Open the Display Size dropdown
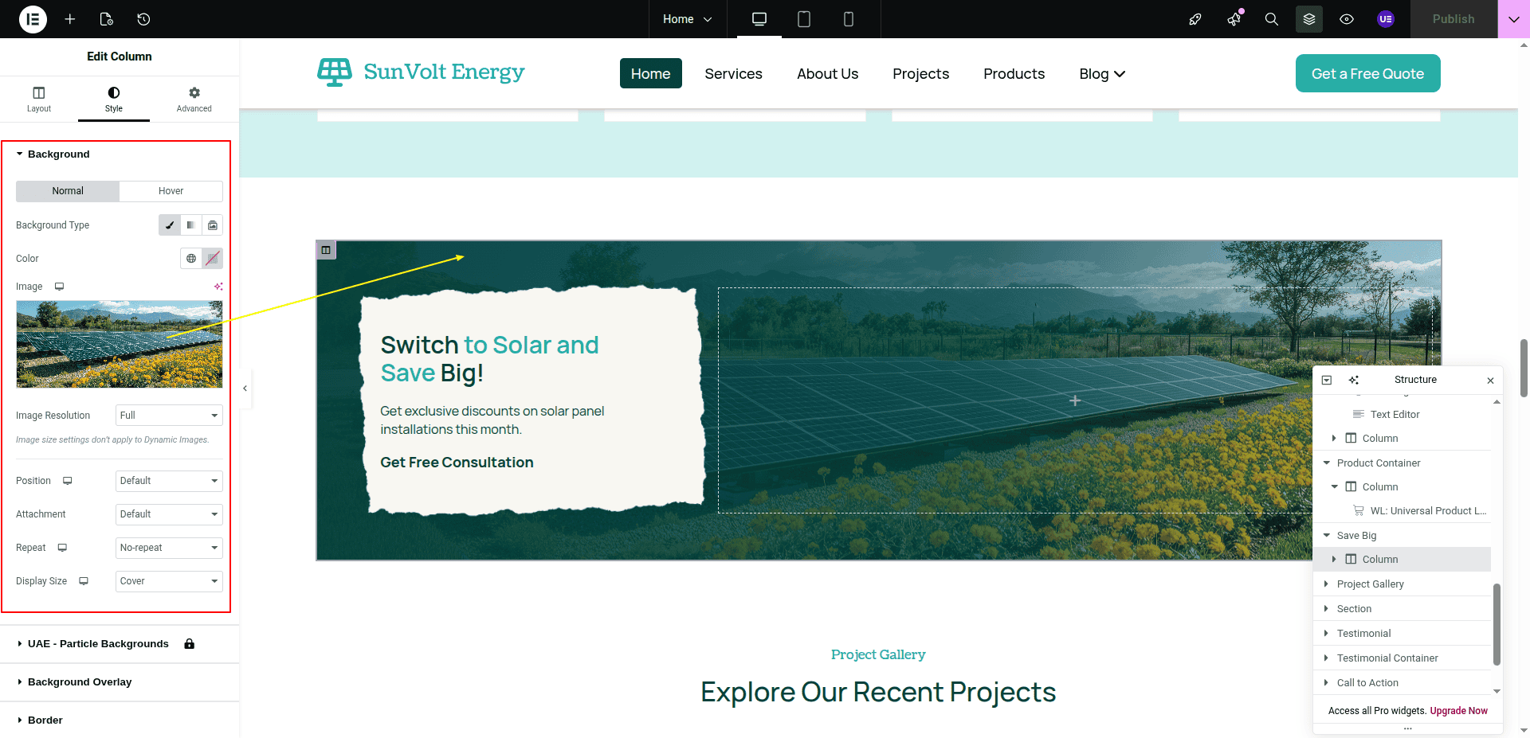1530x738 pixels. pyautogui.click(x=169, y=581)
